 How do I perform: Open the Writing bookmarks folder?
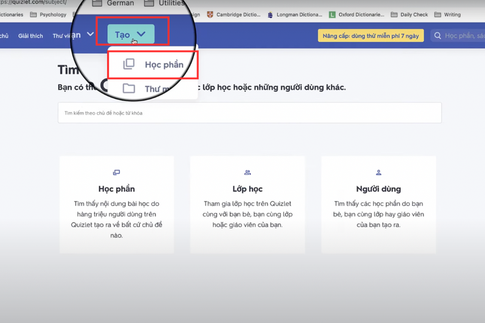(x=447, y=15)
